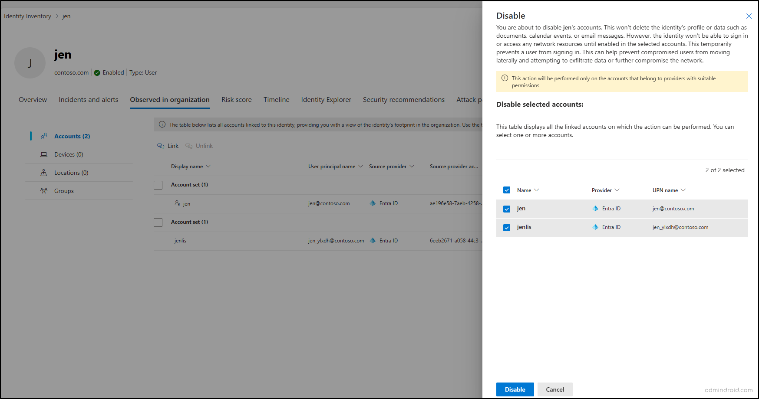The width and height of the screenshot is (759, 399).
Task: Click jen@contoso.com UPN in Disable panel
Action: click(673, 209)
